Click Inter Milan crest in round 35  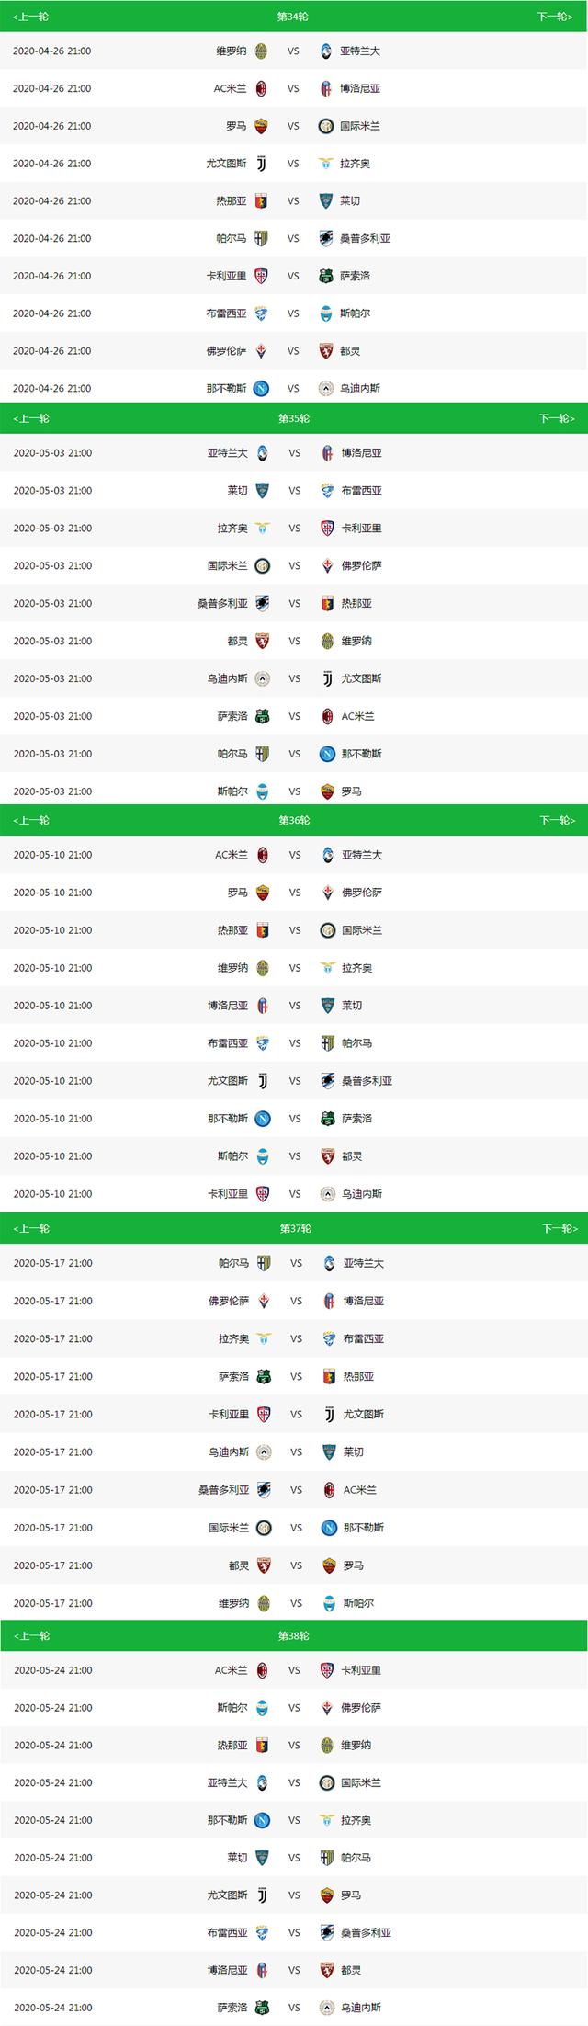click(x=262, y=566)
